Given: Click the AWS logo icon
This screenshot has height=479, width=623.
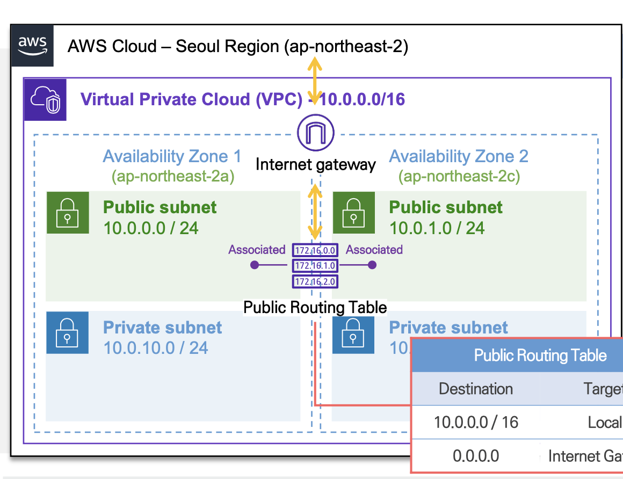Looking at the screenshot, I should click(x=33, y=46).
